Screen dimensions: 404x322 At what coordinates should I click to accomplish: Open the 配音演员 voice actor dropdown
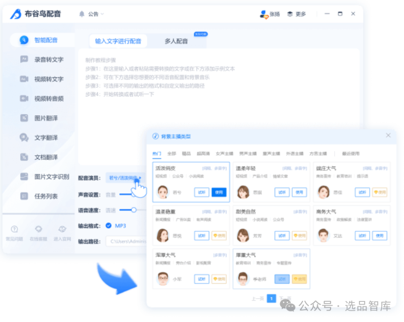click(x=125, y=178)
